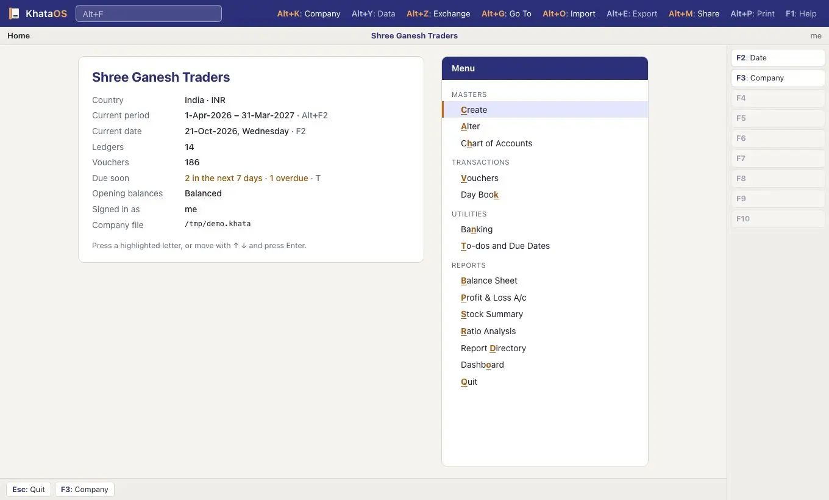Image resolution: width=829 pixels, height=500 pixels.
Task: Click the F10 side panel key
Action: 778,219
